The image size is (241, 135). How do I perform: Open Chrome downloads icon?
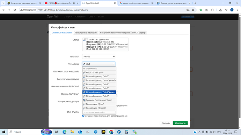(x=220, y=10)
